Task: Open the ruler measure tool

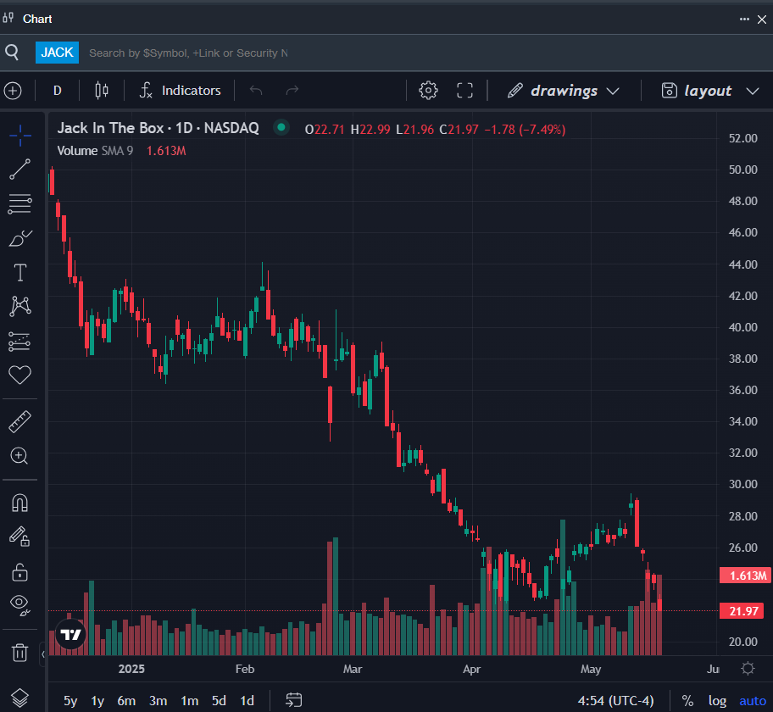Action: tap(19, 421)
